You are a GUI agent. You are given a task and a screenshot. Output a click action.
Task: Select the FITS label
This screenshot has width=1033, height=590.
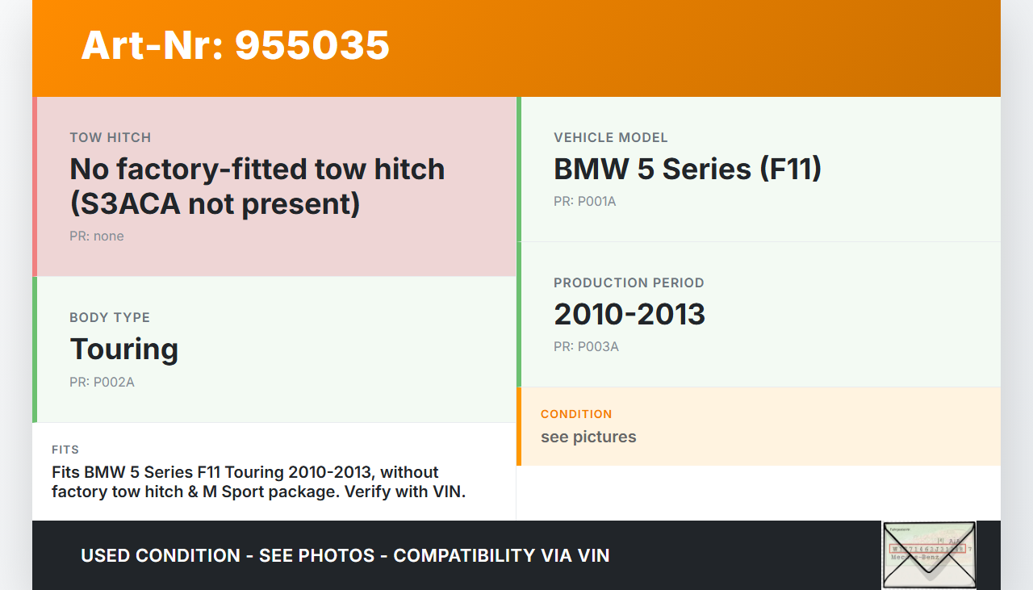pyautogui.click(x=65, y=450)
